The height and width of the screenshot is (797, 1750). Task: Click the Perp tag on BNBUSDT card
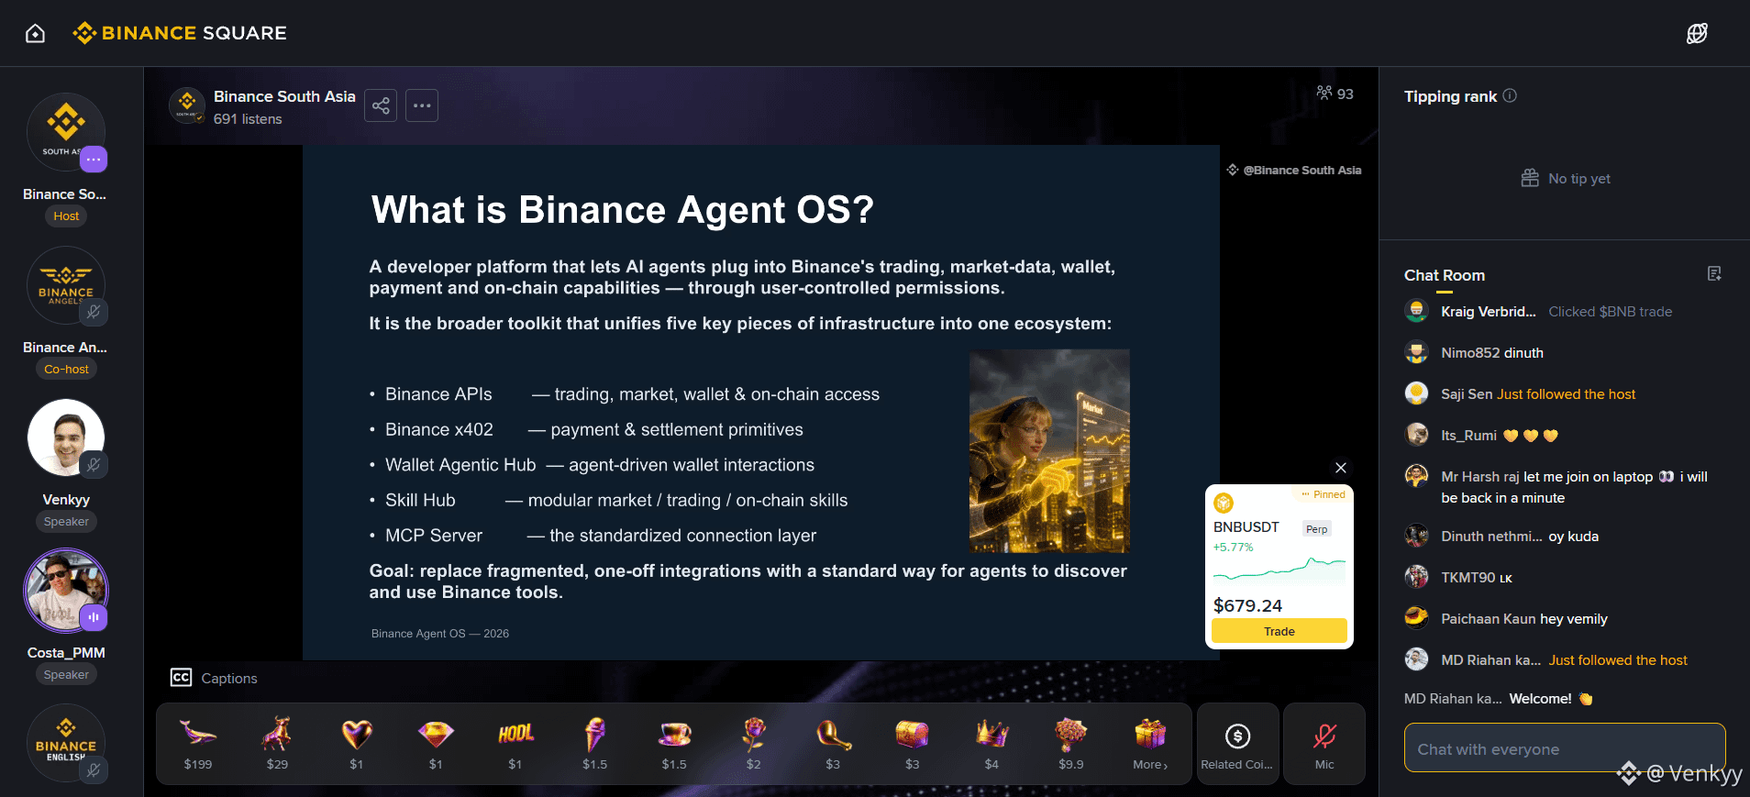click(x=1316, y=529)
